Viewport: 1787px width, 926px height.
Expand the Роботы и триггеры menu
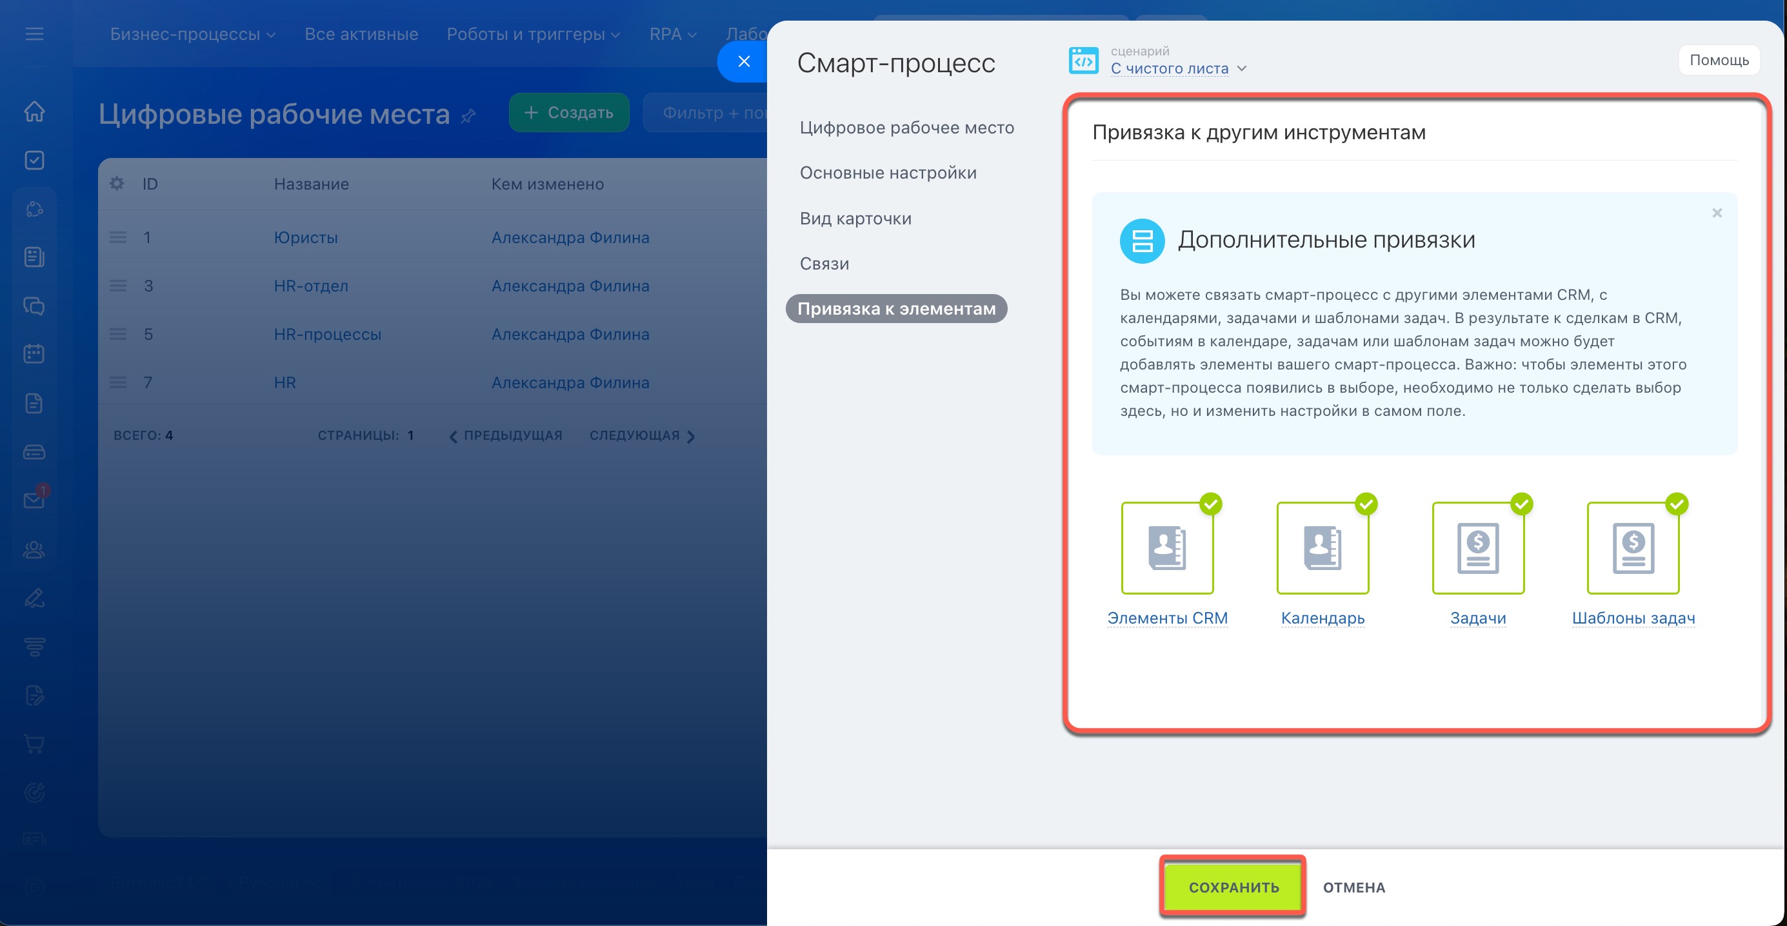pos(533,34)
